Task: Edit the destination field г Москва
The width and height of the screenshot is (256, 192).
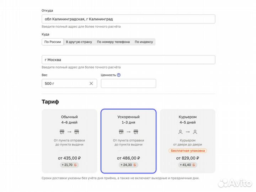Action: [128, 60]
